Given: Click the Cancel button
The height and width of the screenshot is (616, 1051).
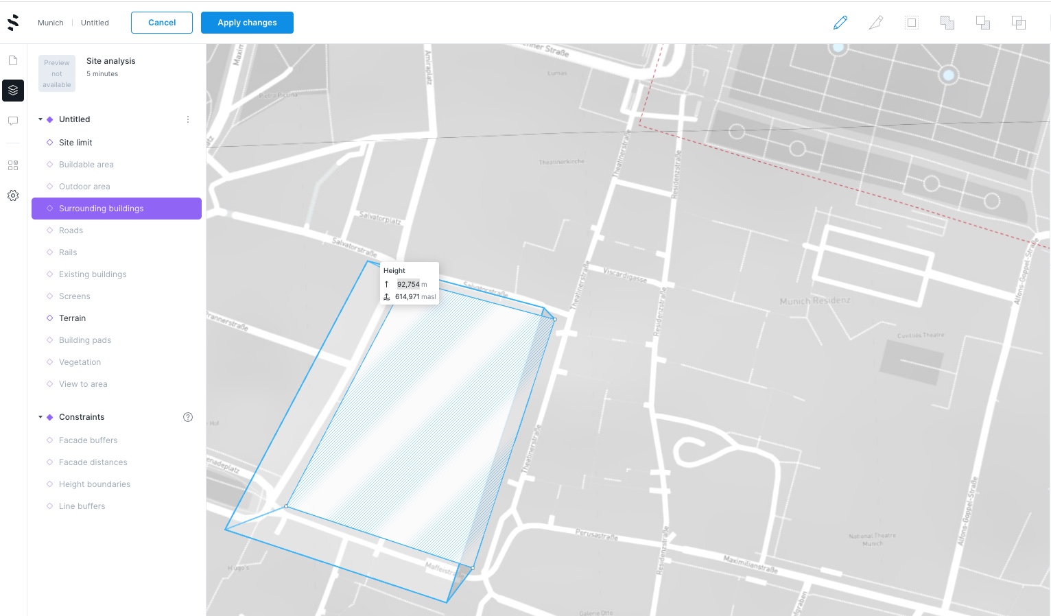Looking at the screenshot, I should click(161, 23).
